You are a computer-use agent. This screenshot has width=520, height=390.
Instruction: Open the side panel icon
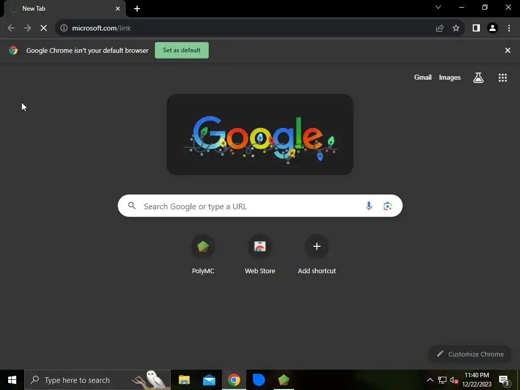point(476,28)
